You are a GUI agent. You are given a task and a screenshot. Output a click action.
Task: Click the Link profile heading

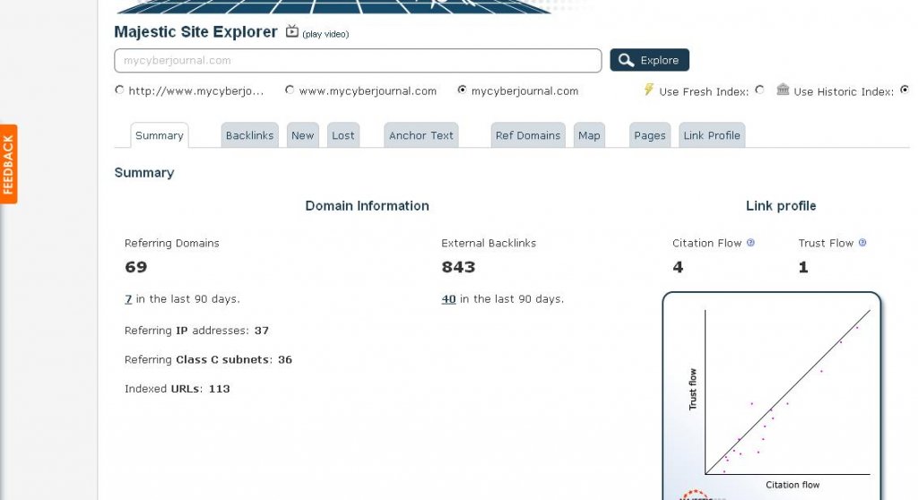point(781,205)
